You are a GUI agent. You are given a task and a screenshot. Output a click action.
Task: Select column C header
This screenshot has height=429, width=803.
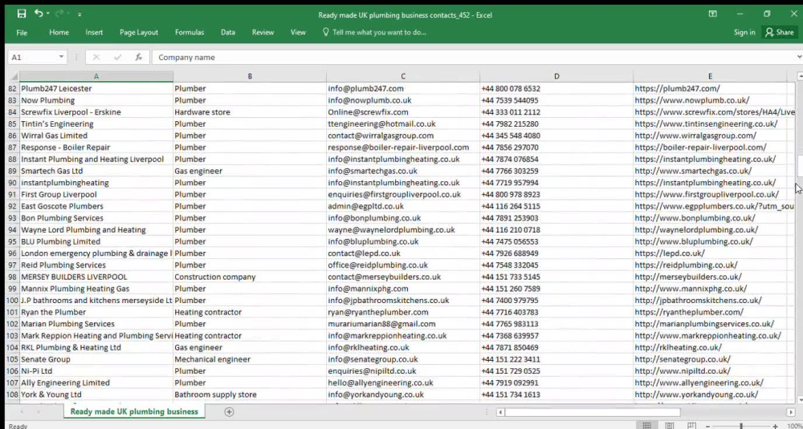403,76
